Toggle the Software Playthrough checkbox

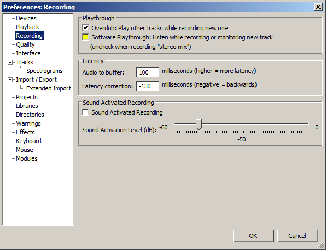pyautogui.click(x=85, y=37)
